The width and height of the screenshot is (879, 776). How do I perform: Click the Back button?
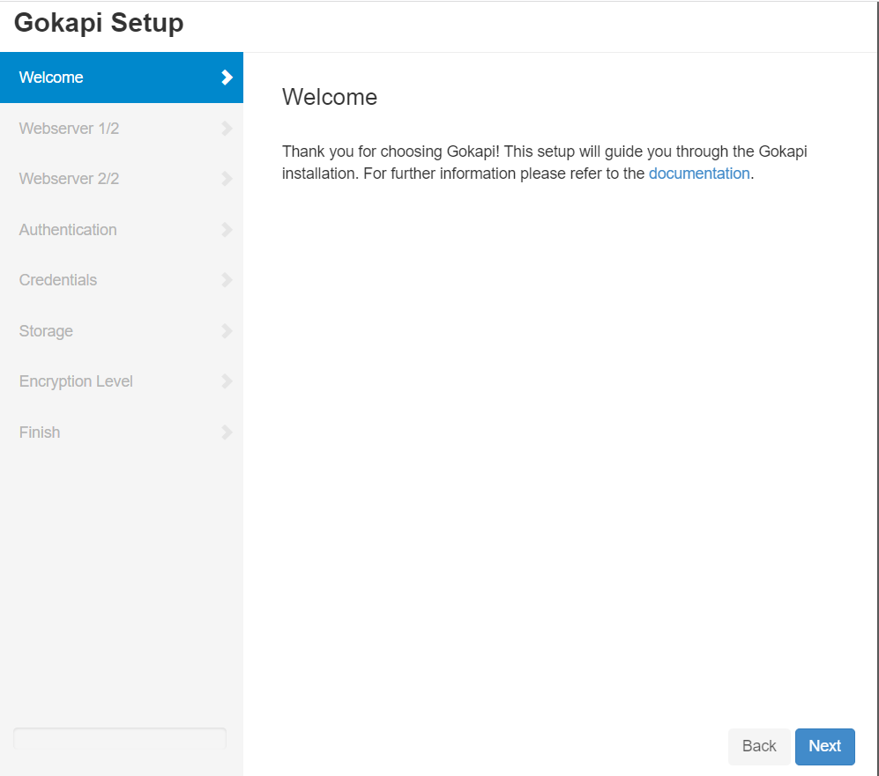(759, 746)
